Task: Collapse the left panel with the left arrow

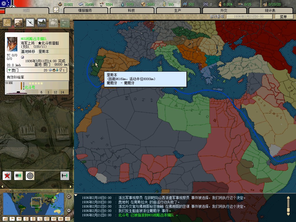Action: (2, 186)
